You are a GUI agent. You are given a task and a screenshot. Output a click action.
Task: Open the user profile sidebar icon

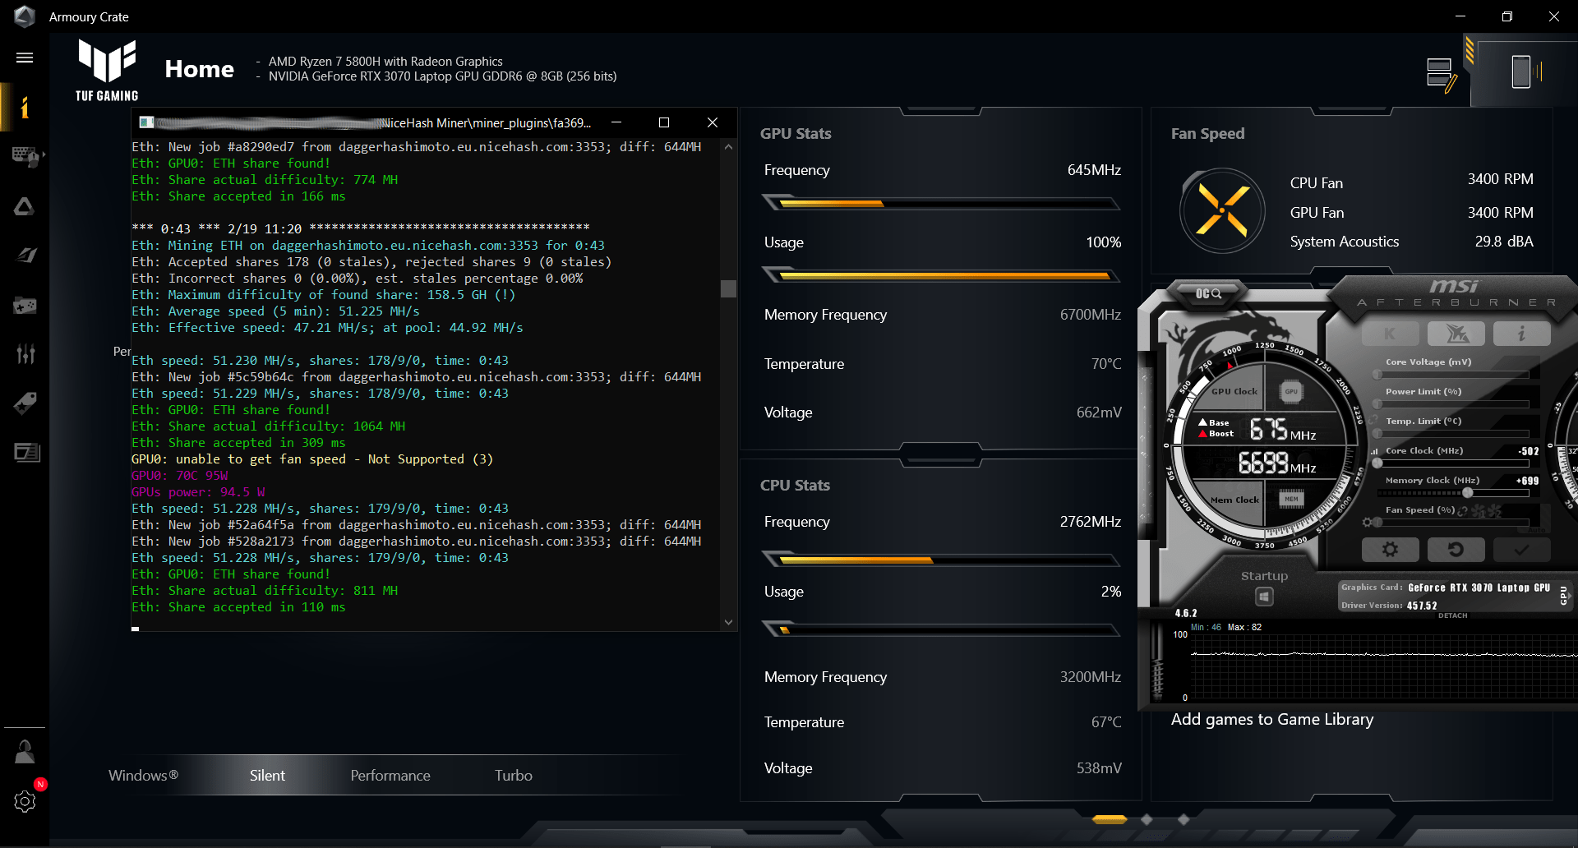point(25,752)
